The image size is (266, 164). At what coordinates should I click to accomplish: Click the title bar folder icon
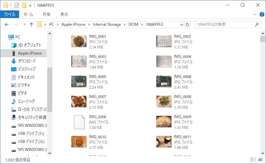pyautogui.click(x=6, y=5)
